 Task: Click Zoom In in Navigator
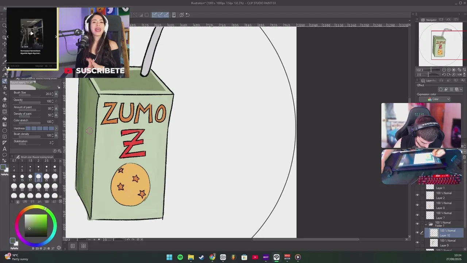tap(449, 70)
